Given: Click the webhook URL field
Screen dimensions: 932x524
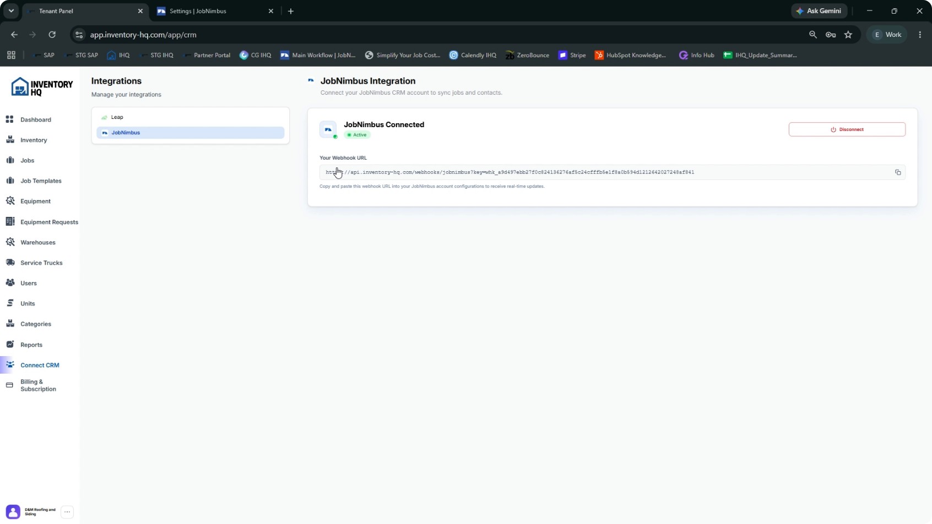Looking at the screenshot, I should [x=612, y=172].
